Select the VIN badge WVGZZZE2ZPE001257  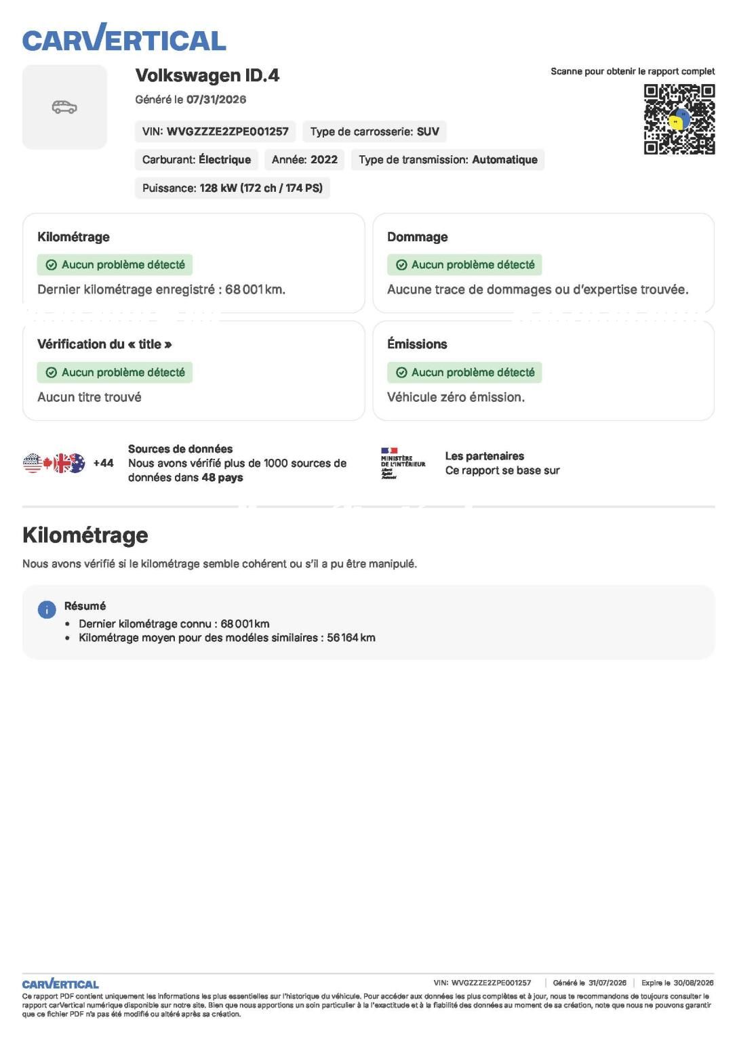pos(216,131)
